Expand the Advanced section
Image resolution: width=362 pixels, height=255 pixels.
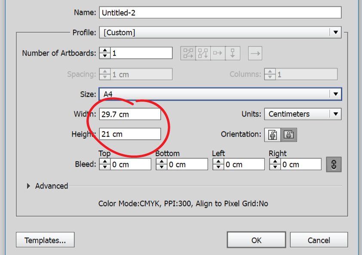click(x=29, y=186)
